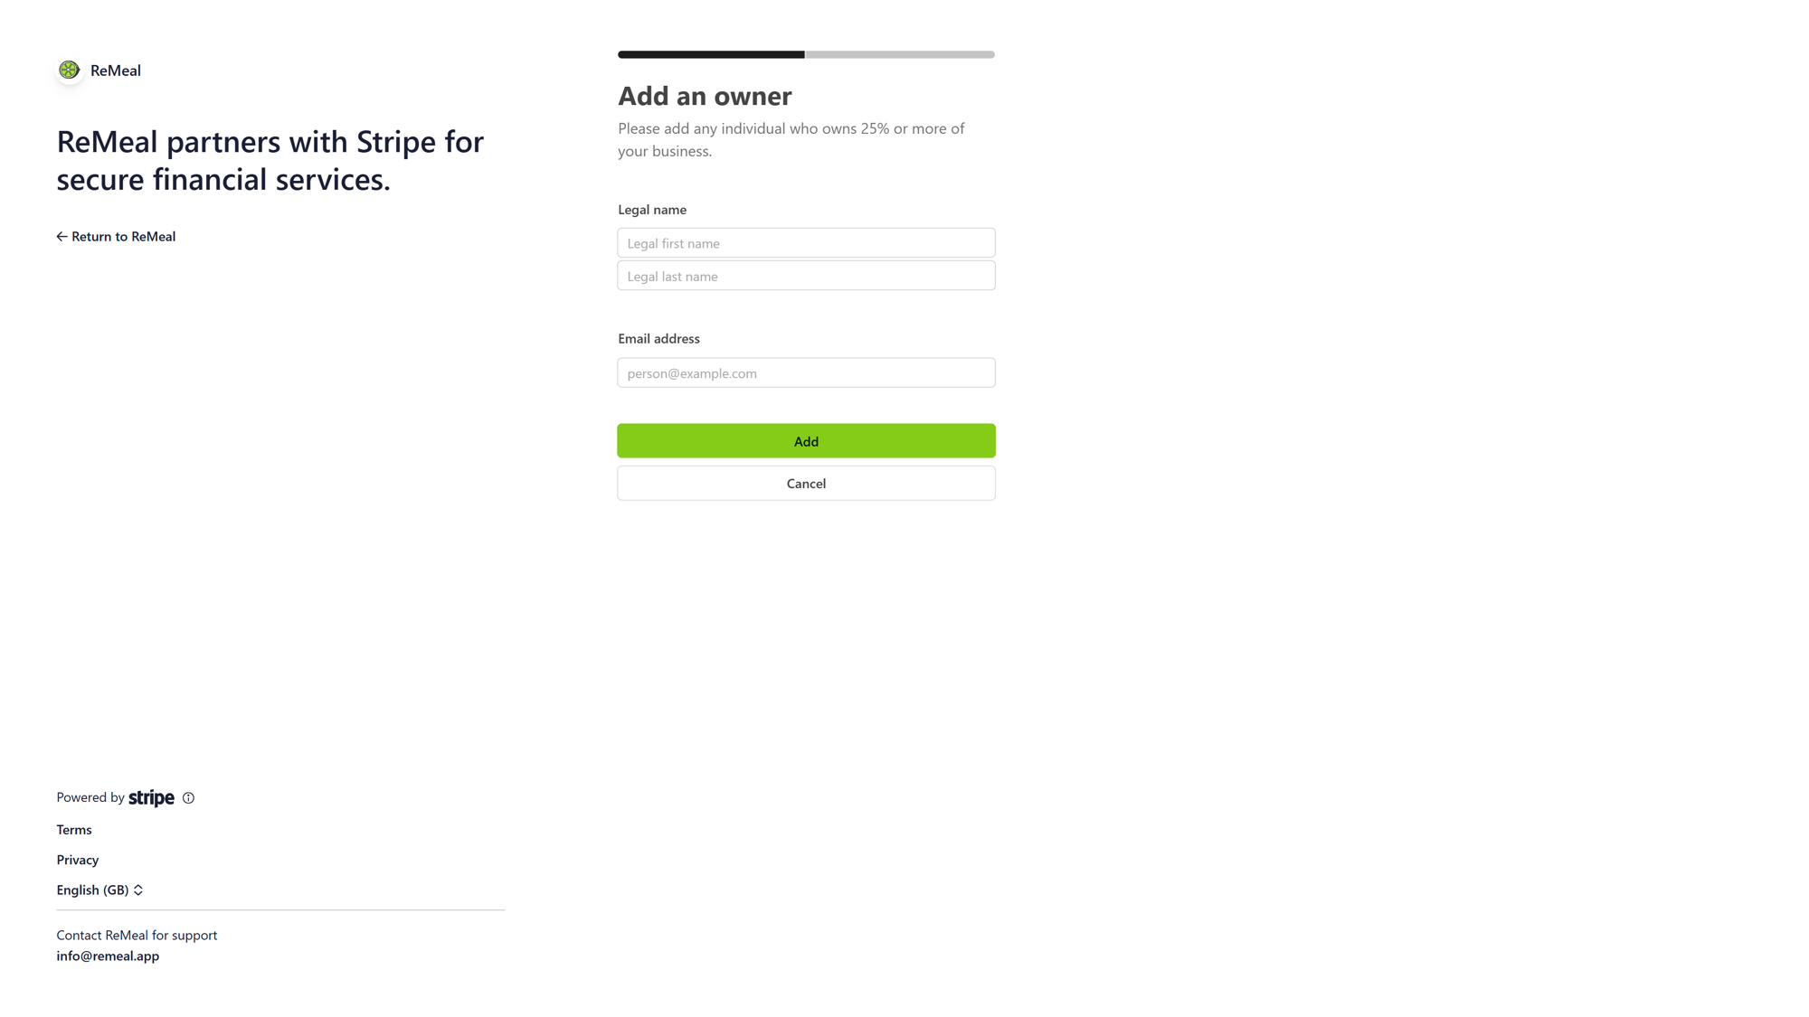Open the info icon next to Stripe
This screenshot has height=1017, width=1809.
[x=188, y=798]
